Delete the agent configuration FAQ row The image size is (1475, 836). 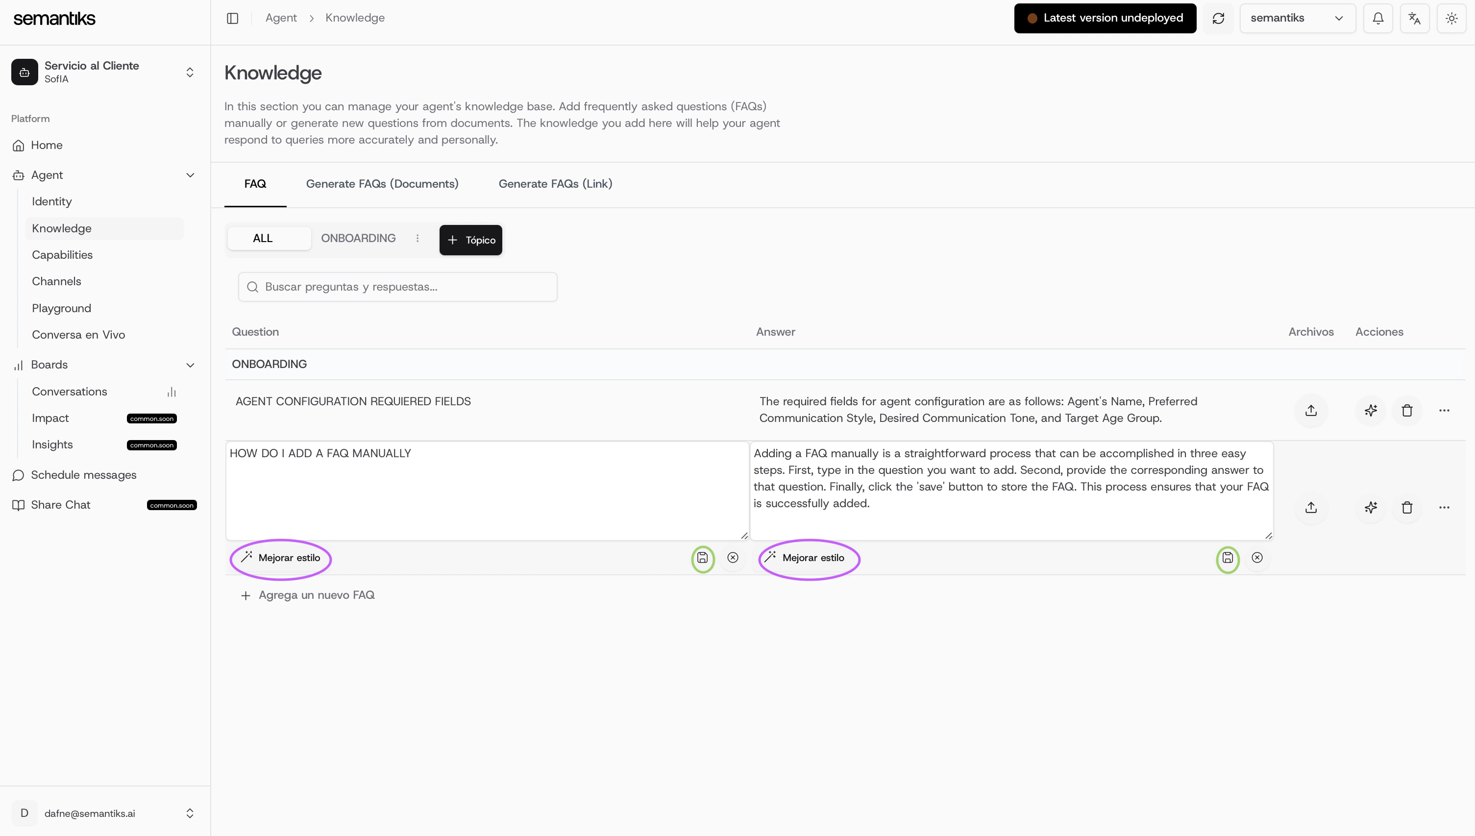coord(1407,411)
